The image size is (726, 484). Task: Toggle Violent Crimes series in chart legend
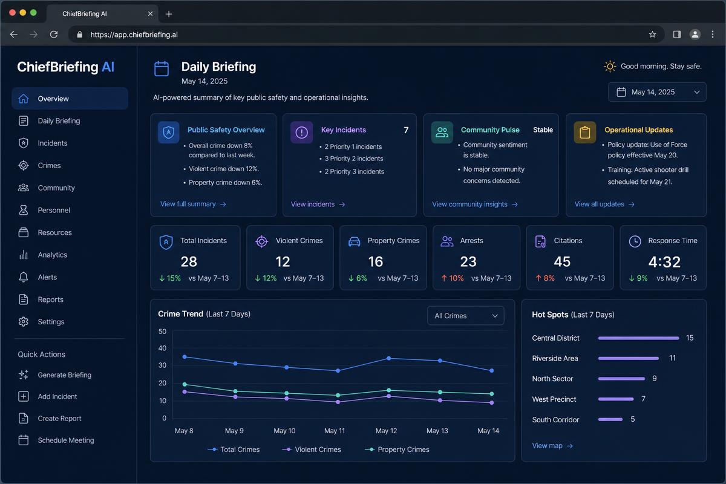pos(312,450)
